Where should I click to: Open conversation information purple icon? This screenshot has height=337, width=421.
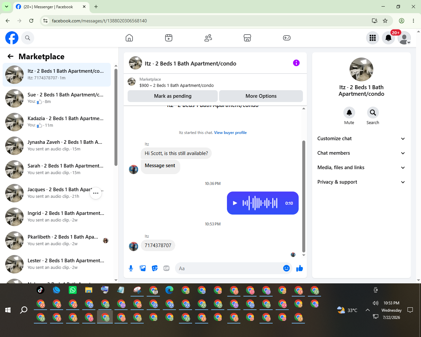pyautogui.click(x=296, y=63)
